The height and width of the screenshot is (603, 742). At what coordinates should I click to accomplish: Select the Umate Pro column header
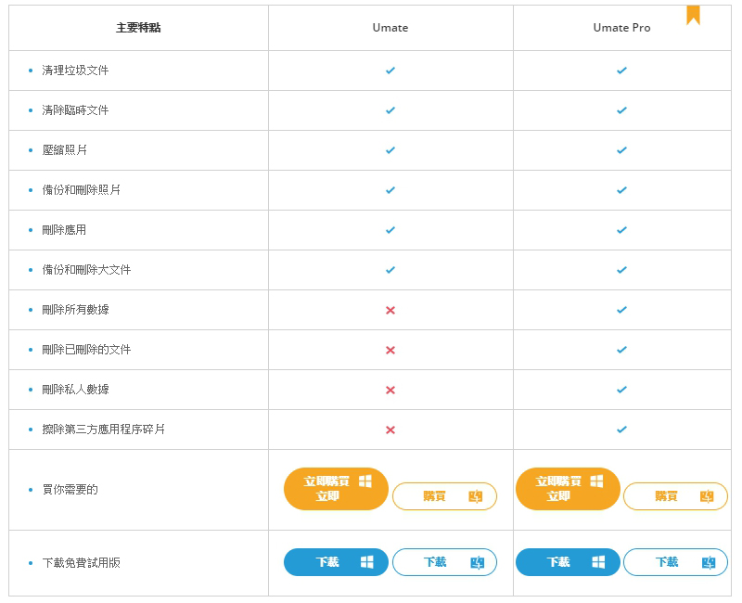coord(621,28)
